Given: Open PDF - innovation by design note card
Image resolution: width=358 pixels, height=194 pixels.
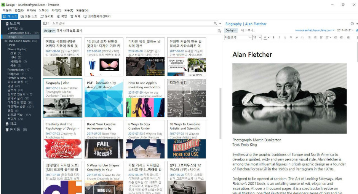Looking at the screenshot, I should point(104,98).
